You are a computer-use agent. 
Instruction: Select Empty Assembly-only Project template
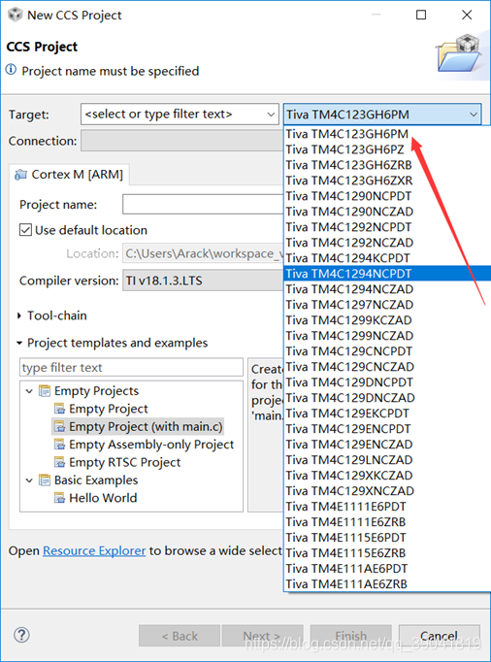(151, 445)
